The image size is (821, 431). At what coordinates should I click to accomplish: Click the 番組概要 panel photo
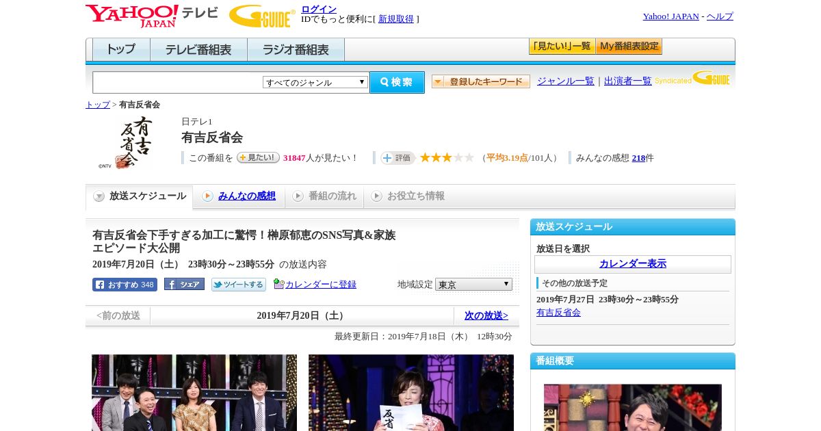pyautogui.click(x=633, y=408)
